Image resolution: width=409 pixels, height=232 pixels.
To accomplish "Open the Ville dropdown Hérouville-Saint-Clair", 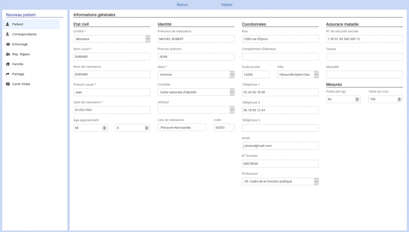I will coord(298,74).
